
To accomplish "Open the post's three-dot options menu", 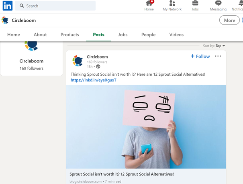I will (x=218, y=56).
